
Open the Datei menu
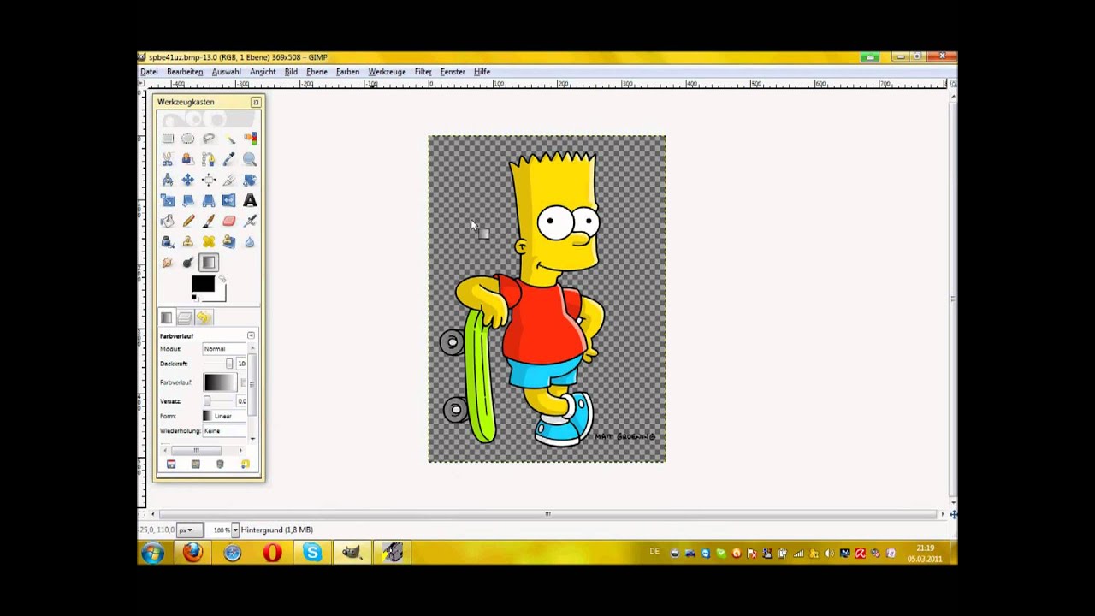[x=149, y=72]
